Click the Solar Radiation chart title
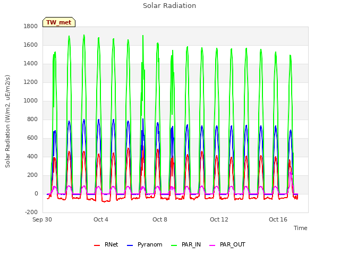The height and width of the screenshot is (255, 340). pyautogui.click(x=169, y=6)
